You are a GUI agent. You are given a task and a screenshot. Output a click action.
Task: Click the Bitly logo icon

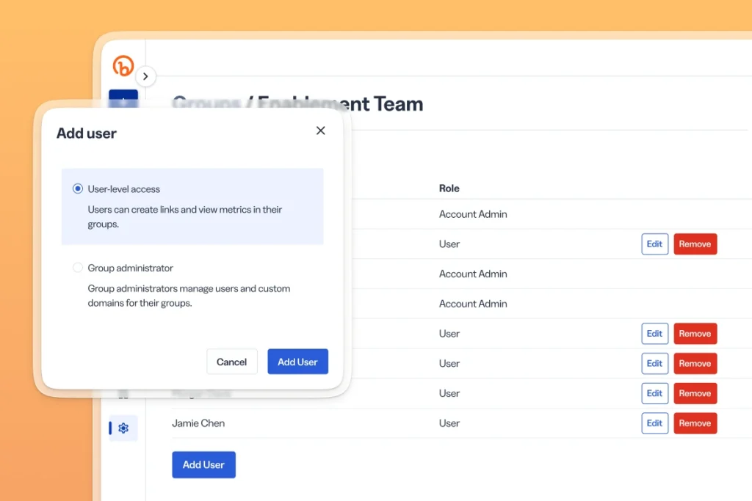[123, 66]
